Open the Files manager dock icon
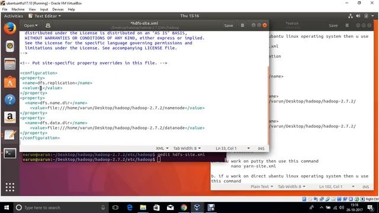The width and height of the screenshot is (379, 213). click(10, 64)
